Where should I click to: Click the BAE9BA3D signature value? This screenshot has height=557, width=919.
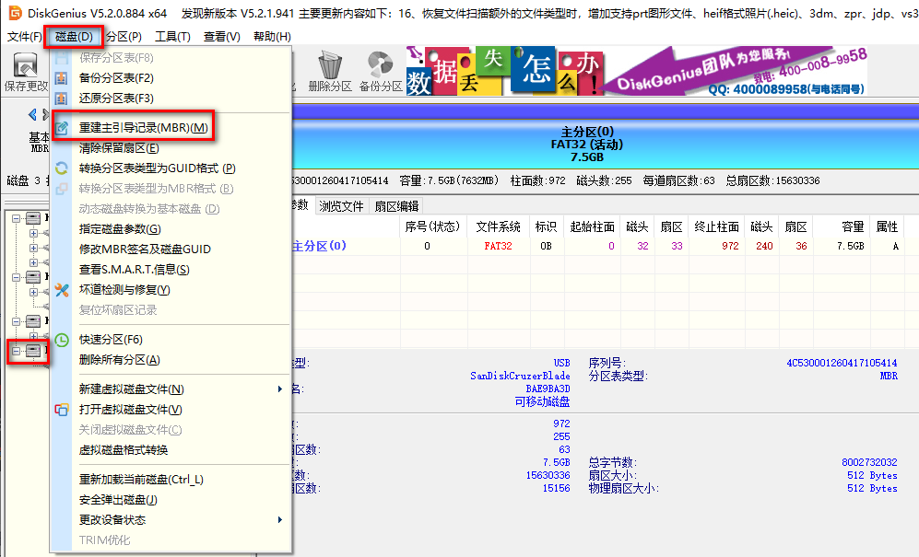(x=548, y=389)
